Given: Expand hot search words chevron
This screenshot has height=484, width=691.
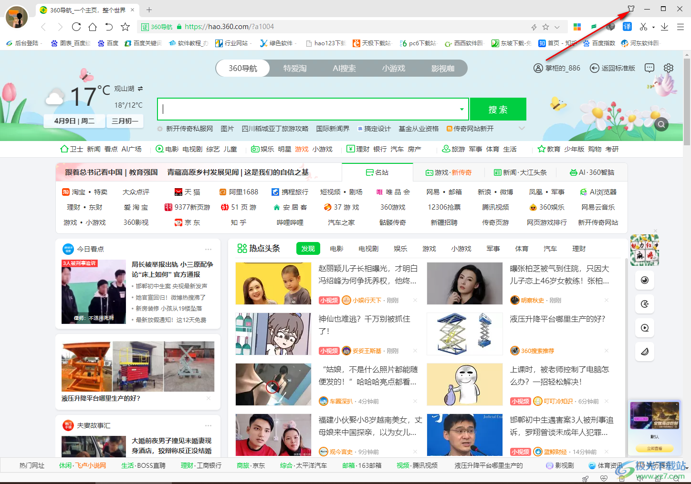Looking at the screenshot, I should [522, 129].
